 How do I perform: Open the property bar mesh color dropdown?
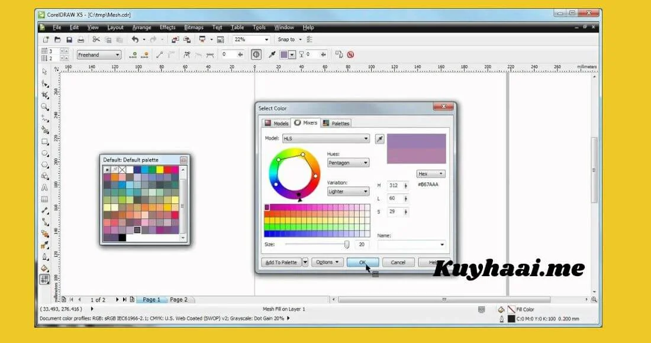click(x=292, y=54)
